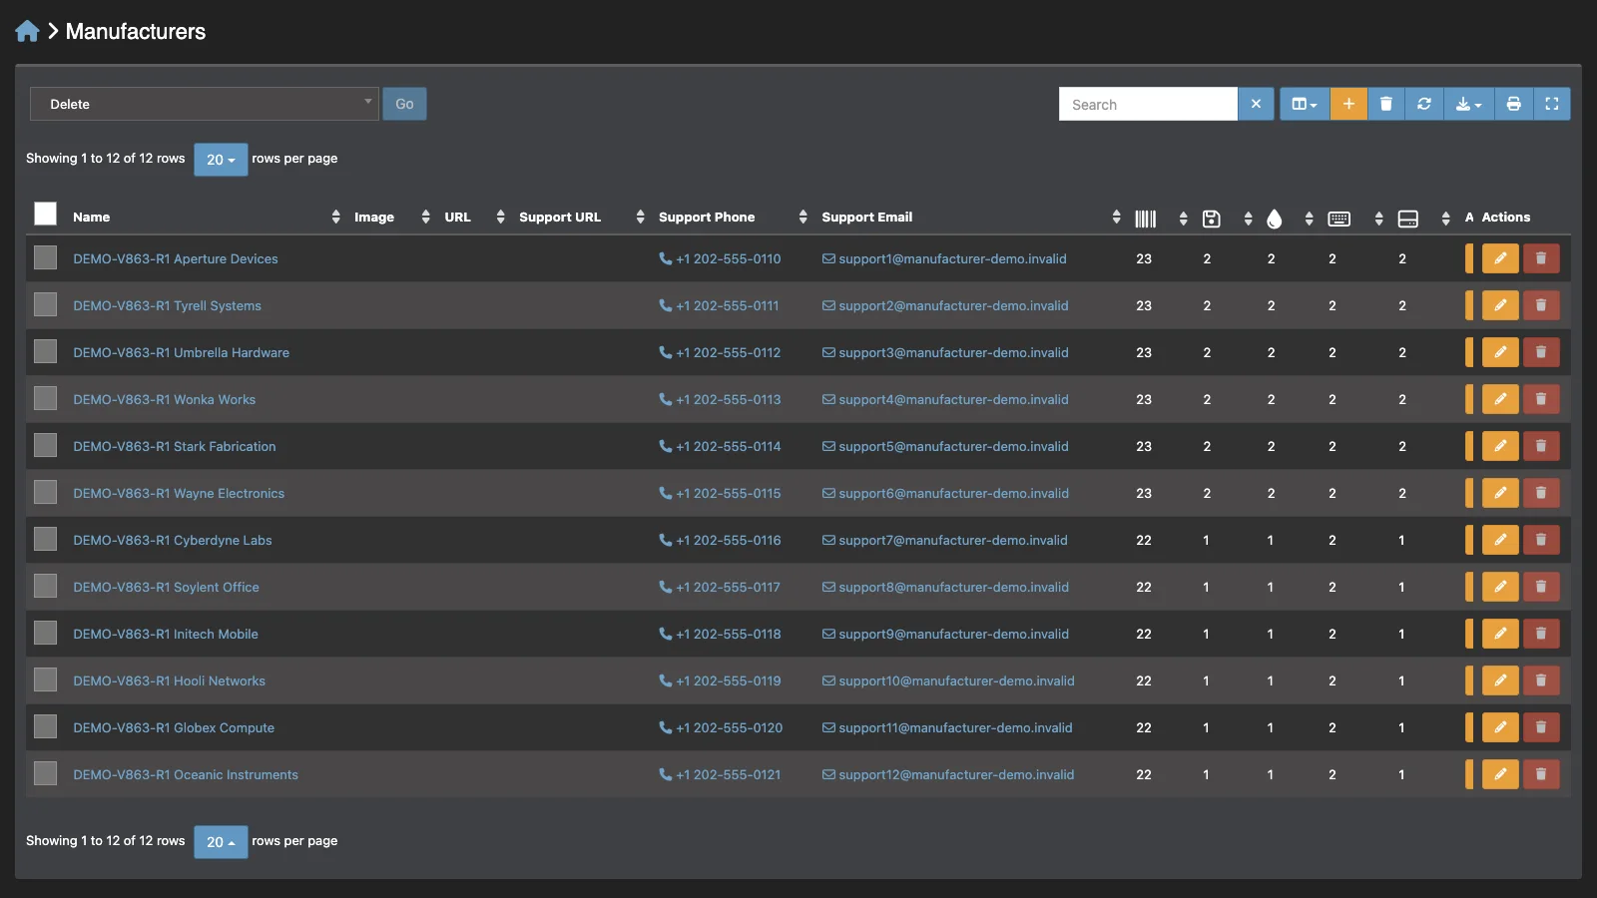Open DEMO-V863-R1 Wayne Electronics link

[x=179, y=494]
